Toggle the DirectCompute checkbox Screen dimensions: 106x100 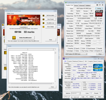[87, 48]
